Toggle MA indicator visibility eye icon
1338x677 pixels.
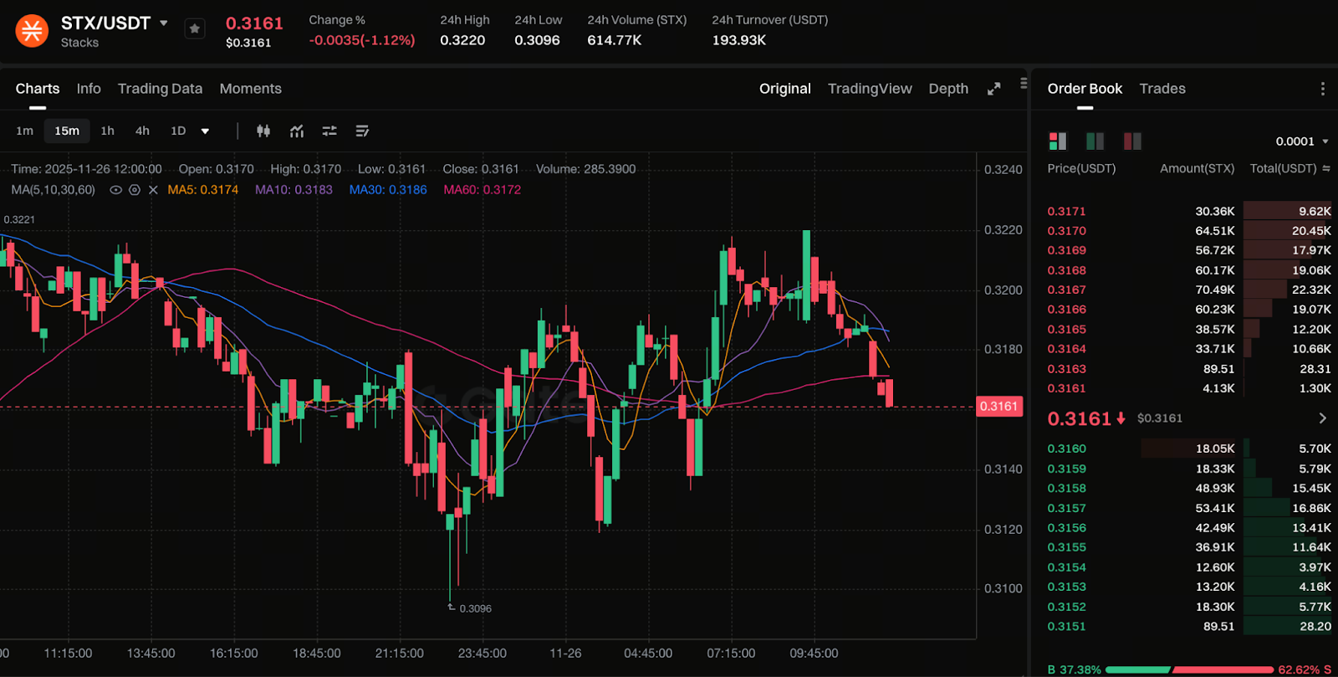(x=116, y=190)
